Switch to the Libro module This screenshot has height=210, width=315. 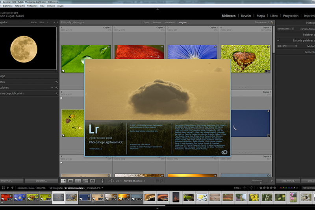[x=274, y=16]
